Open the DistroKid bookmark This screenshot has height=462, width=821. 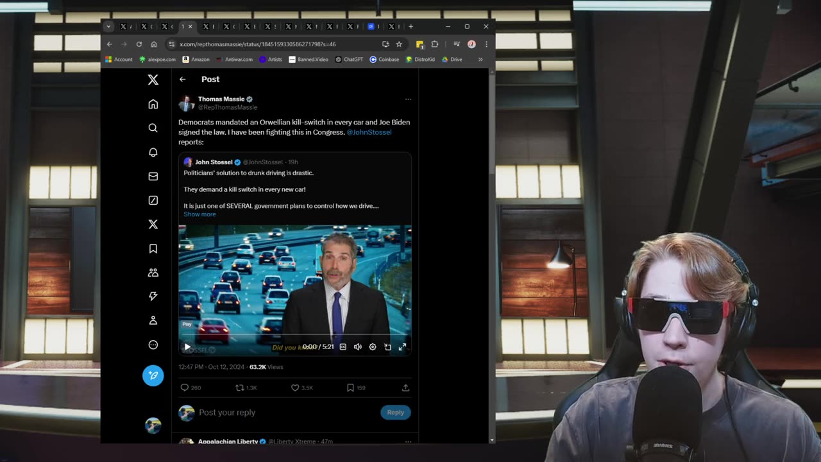click(420, 60)
